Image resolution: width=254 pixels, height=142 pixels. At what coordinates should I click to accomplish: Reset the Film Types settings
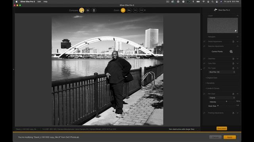pyautogui.click(x=233, y=68)
